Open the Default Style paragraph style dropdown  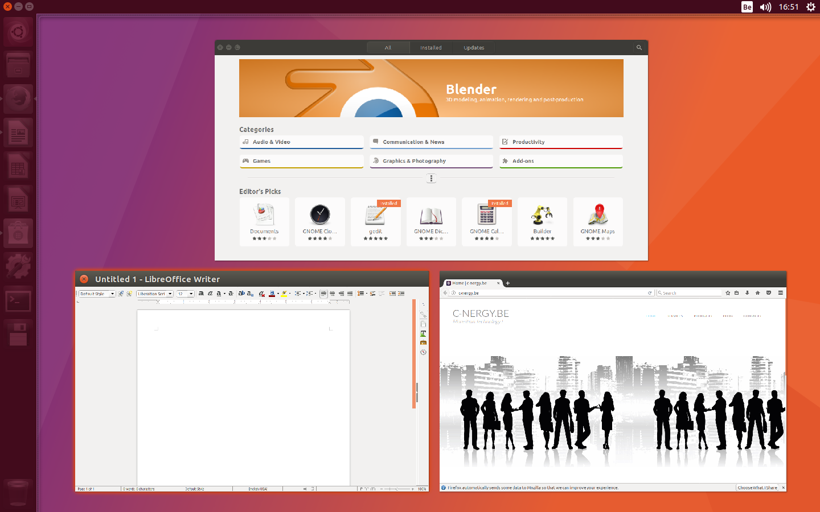pyautogui.click(x=113, y=294)
